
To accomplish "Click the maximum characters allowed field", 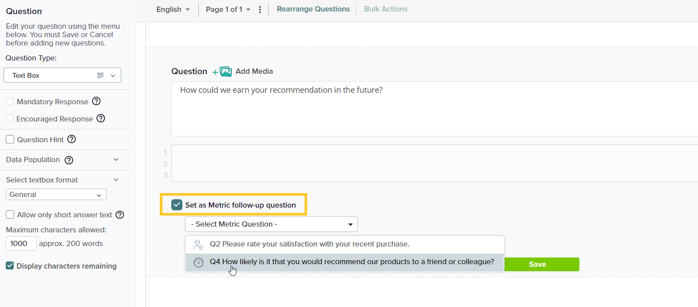I will (x=21, y=243).
